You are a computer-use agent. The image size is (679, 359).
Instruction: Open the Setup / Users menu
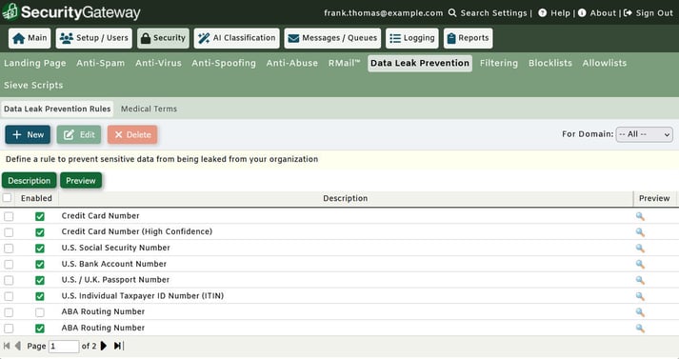(94, 38)
